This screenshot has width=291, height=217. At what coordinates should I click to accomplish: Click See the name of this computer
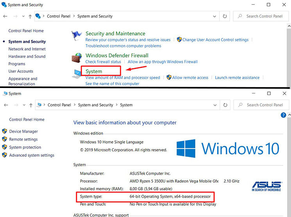112,84
